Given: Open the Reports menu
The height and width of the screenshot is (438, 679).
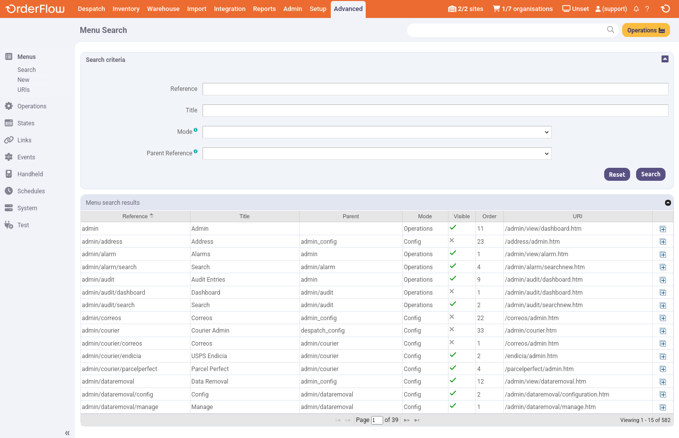Looking at the screenshot, I should pos(264,9).
